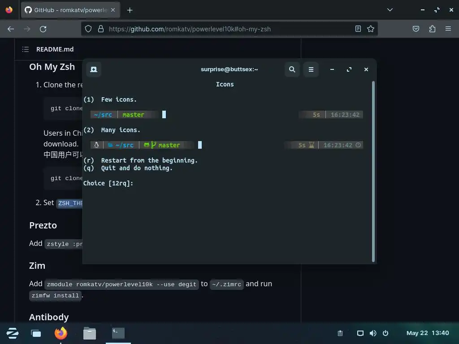Bookmark this page with the star icon
This screenshot has height=344, width=459.
[x=371, y=29]
